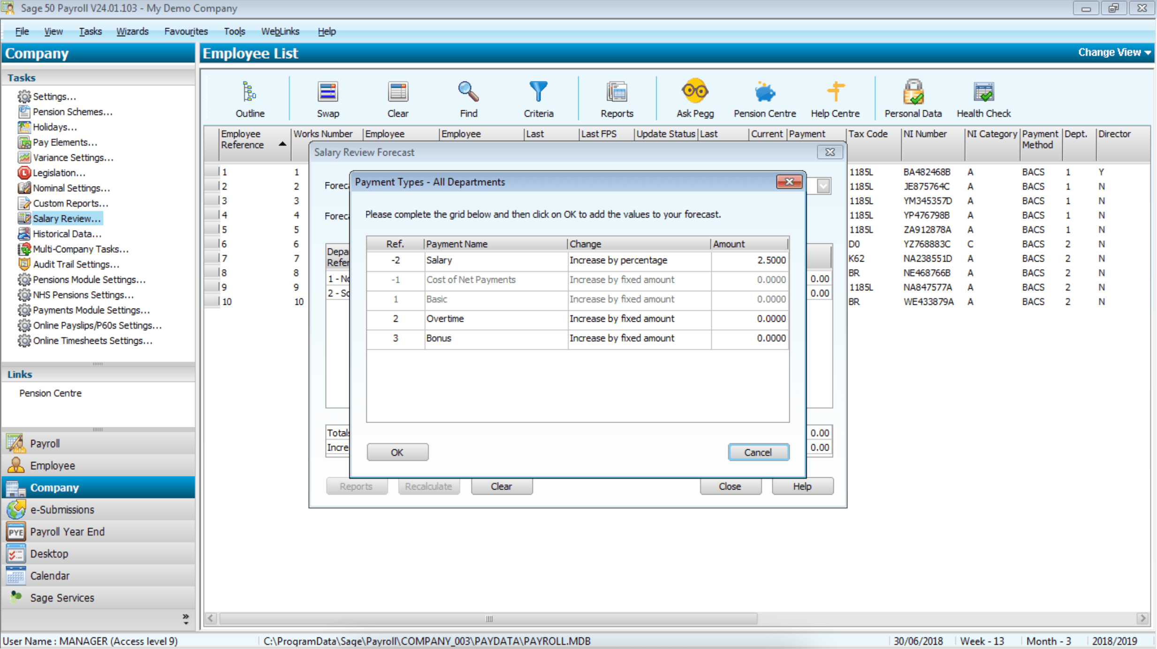
Task: Click Cancel in Payment Types dialog
Action: pyautogui.click(x=758, y=452)
